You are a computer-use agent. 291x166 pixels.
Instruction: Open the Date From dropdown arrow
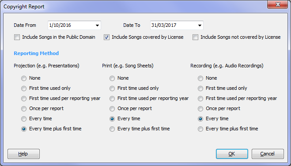tap(97, 26)
